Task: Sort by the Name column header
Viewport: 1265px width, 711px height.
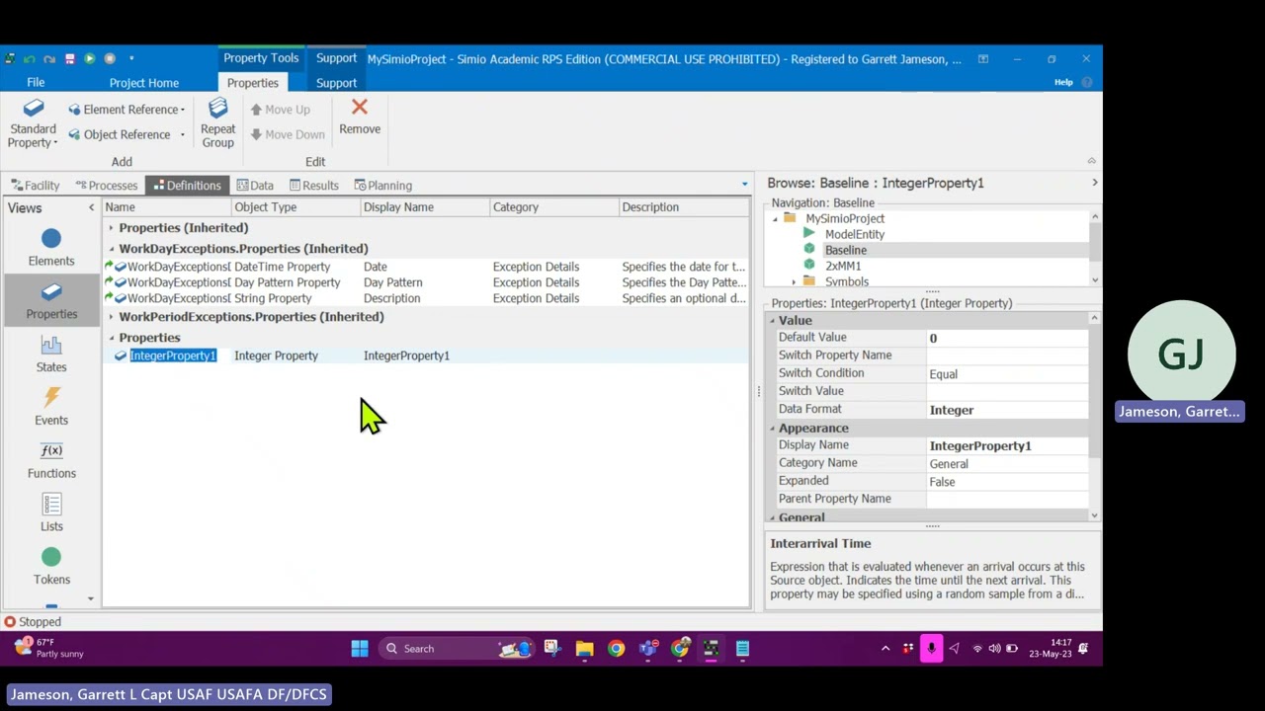Action: 167,207
